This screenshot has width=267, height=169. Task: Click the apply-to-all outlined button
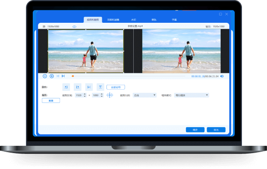(x=116, y=87)
